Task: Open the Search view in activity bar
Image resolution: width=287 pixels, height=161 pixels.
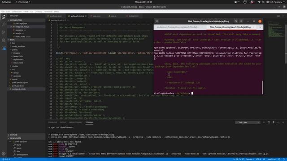Action: click(x=4, y=25)
